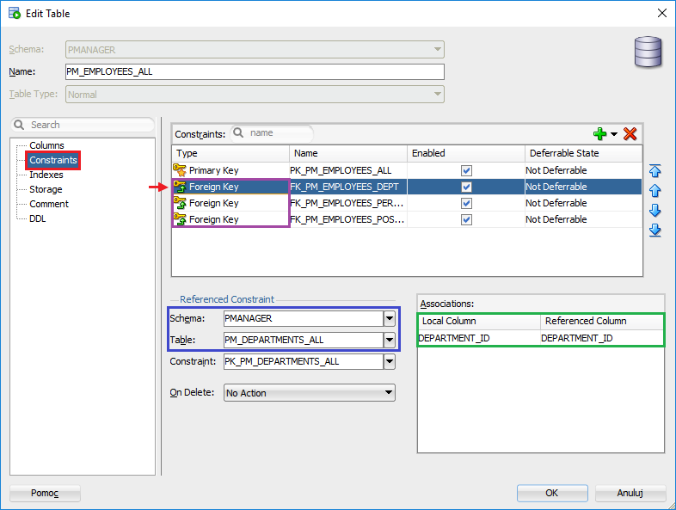Click the table Name input field
Screen dimensions: 676x510
[255, 72]
